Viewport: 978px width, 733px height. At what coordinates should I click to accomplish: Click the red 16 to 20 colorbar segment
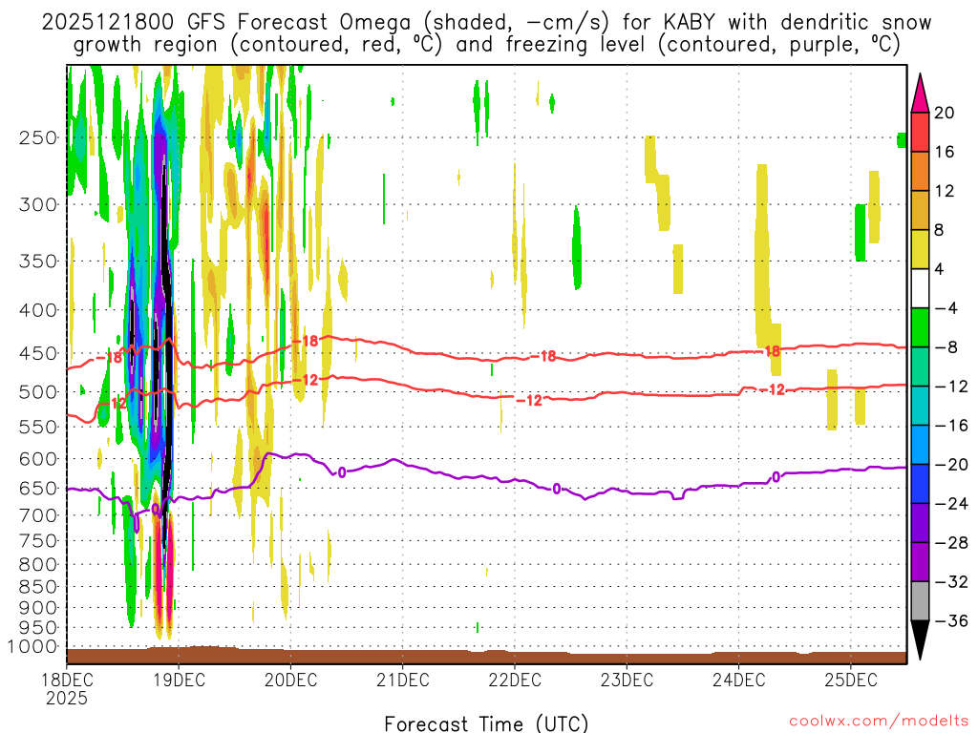(920, 132)
